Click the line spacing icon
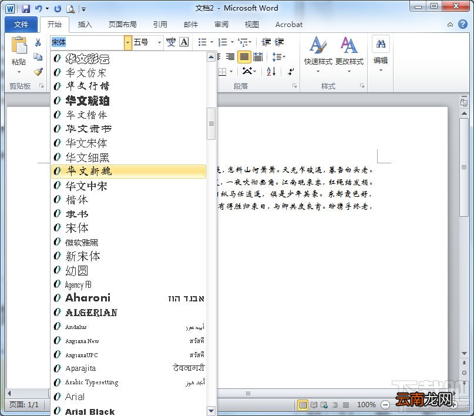Screen dimensions: 474x416 tap(277, 56)
